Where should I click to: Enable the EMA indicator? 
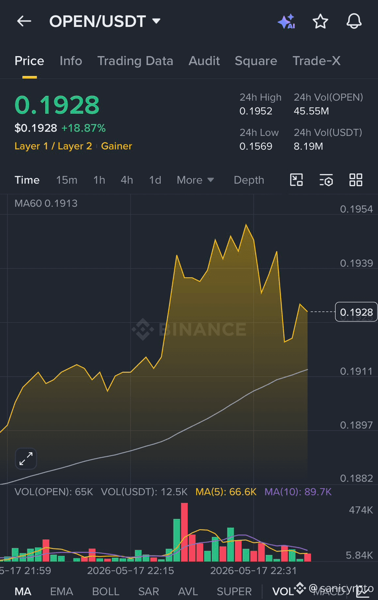pyautogui.click(x=61, y=592)
